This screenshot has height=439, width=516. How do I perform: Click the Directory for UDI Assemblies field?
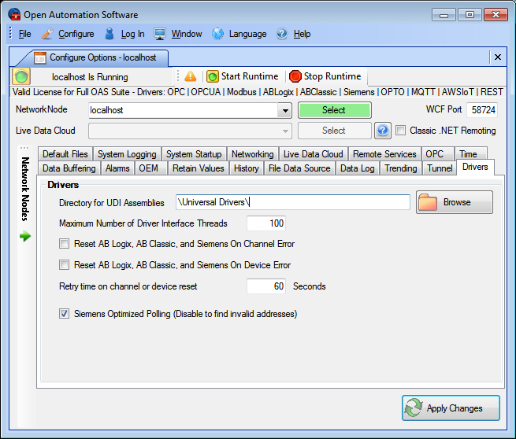293,201
